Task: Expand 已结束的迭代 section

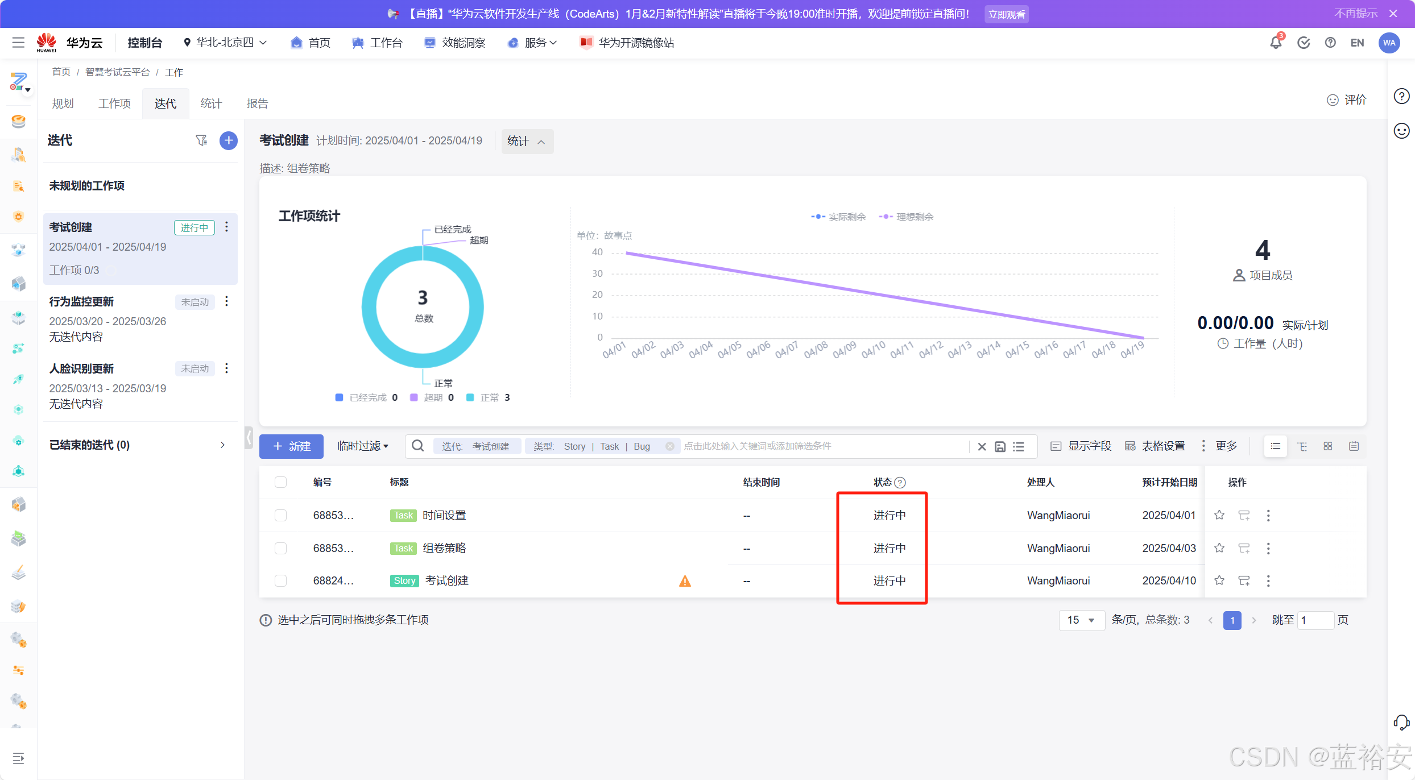Action: point(222,445)
